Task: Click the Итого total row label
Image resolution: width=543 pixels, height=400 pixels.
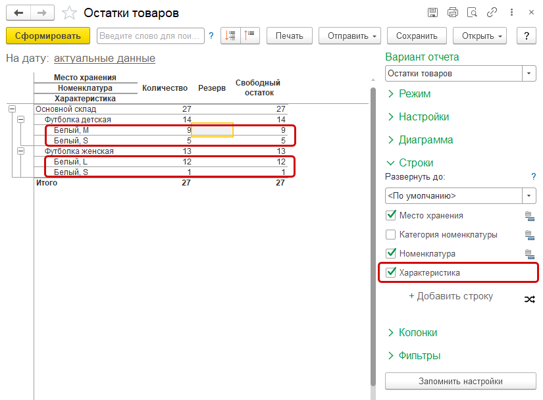Action: [47, 183]
